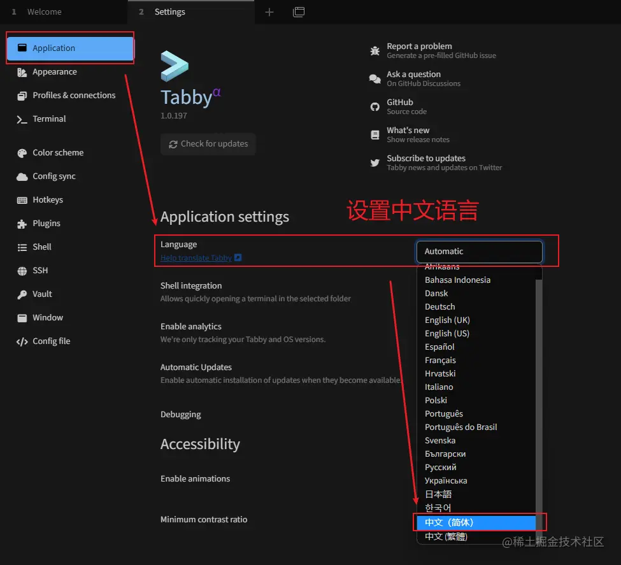The image size is (621, 565).
Task: Click the Tabby logo icon
Action: [x=175, y=66]
